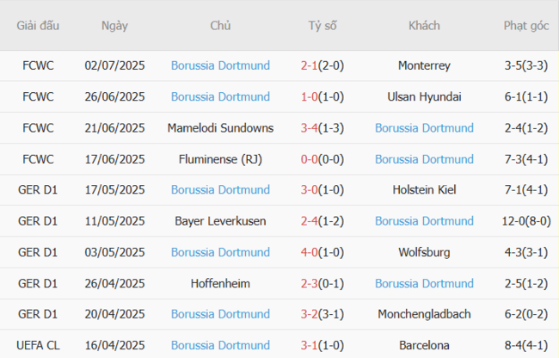Open Borussia Dortmund link in Fluminense row
Viewport: 559px width, 358px height.
[424, 159]
